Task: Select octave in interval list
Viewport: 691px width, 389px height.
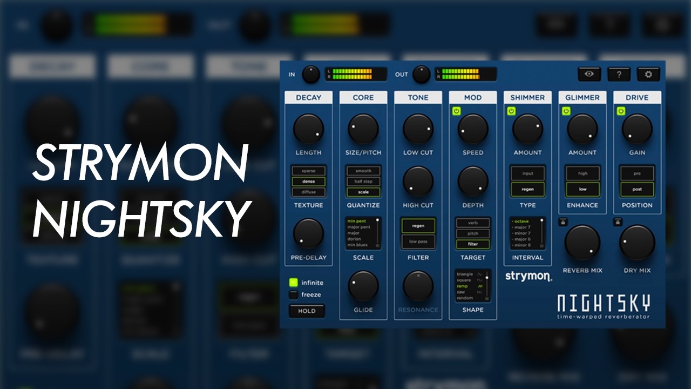Action: click(521, 222)
